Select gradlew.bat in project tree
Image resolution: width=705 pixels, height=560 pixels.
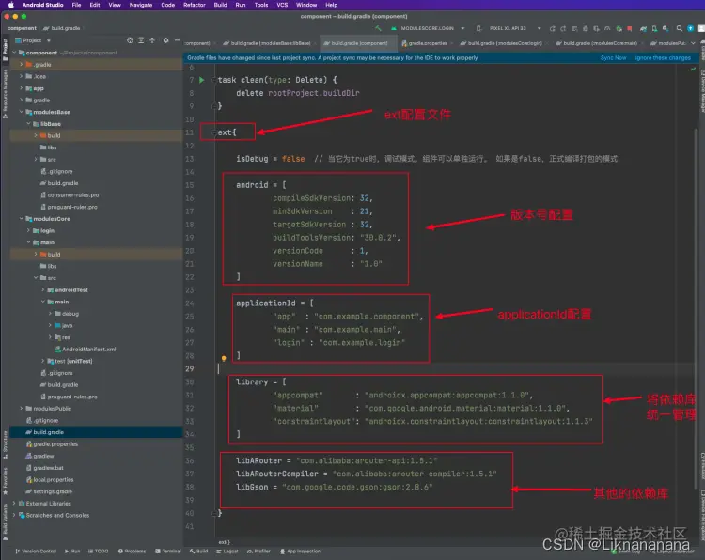(44, 468)
